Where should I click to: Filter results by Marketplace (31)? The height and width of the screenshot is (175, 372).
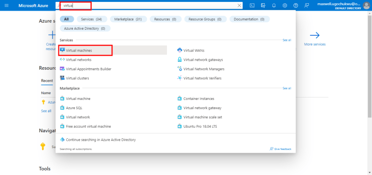(x=128, y=19)
